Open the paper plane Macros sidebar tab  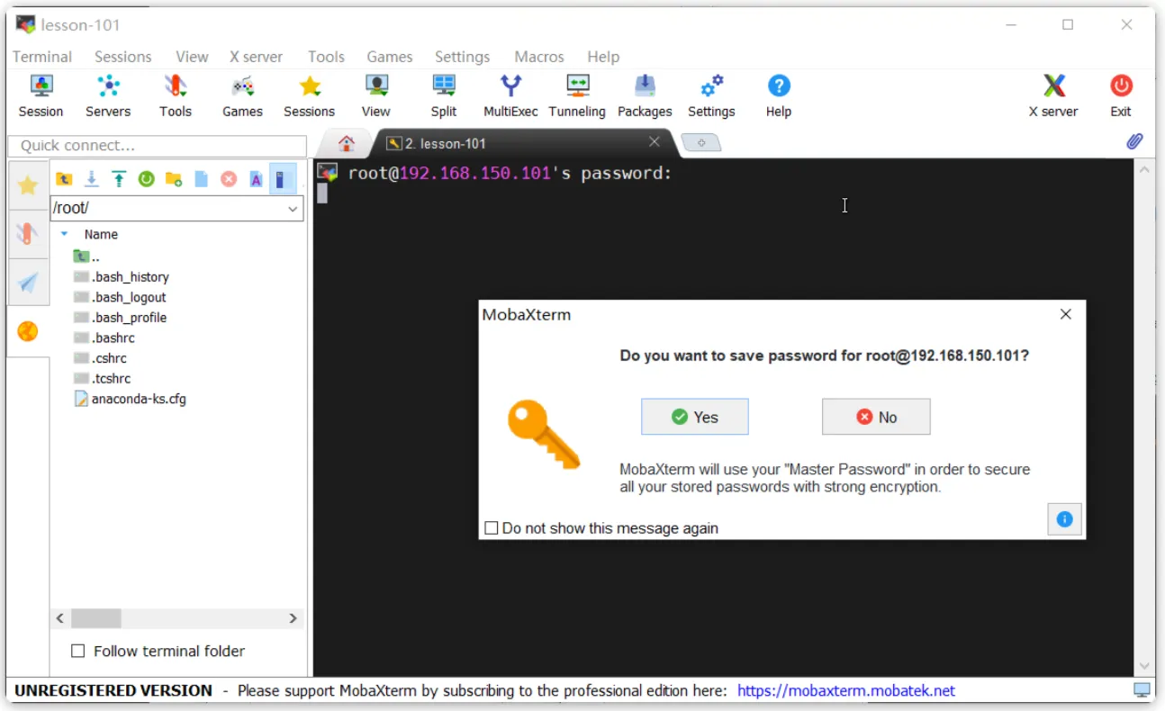tap(28, 283)
